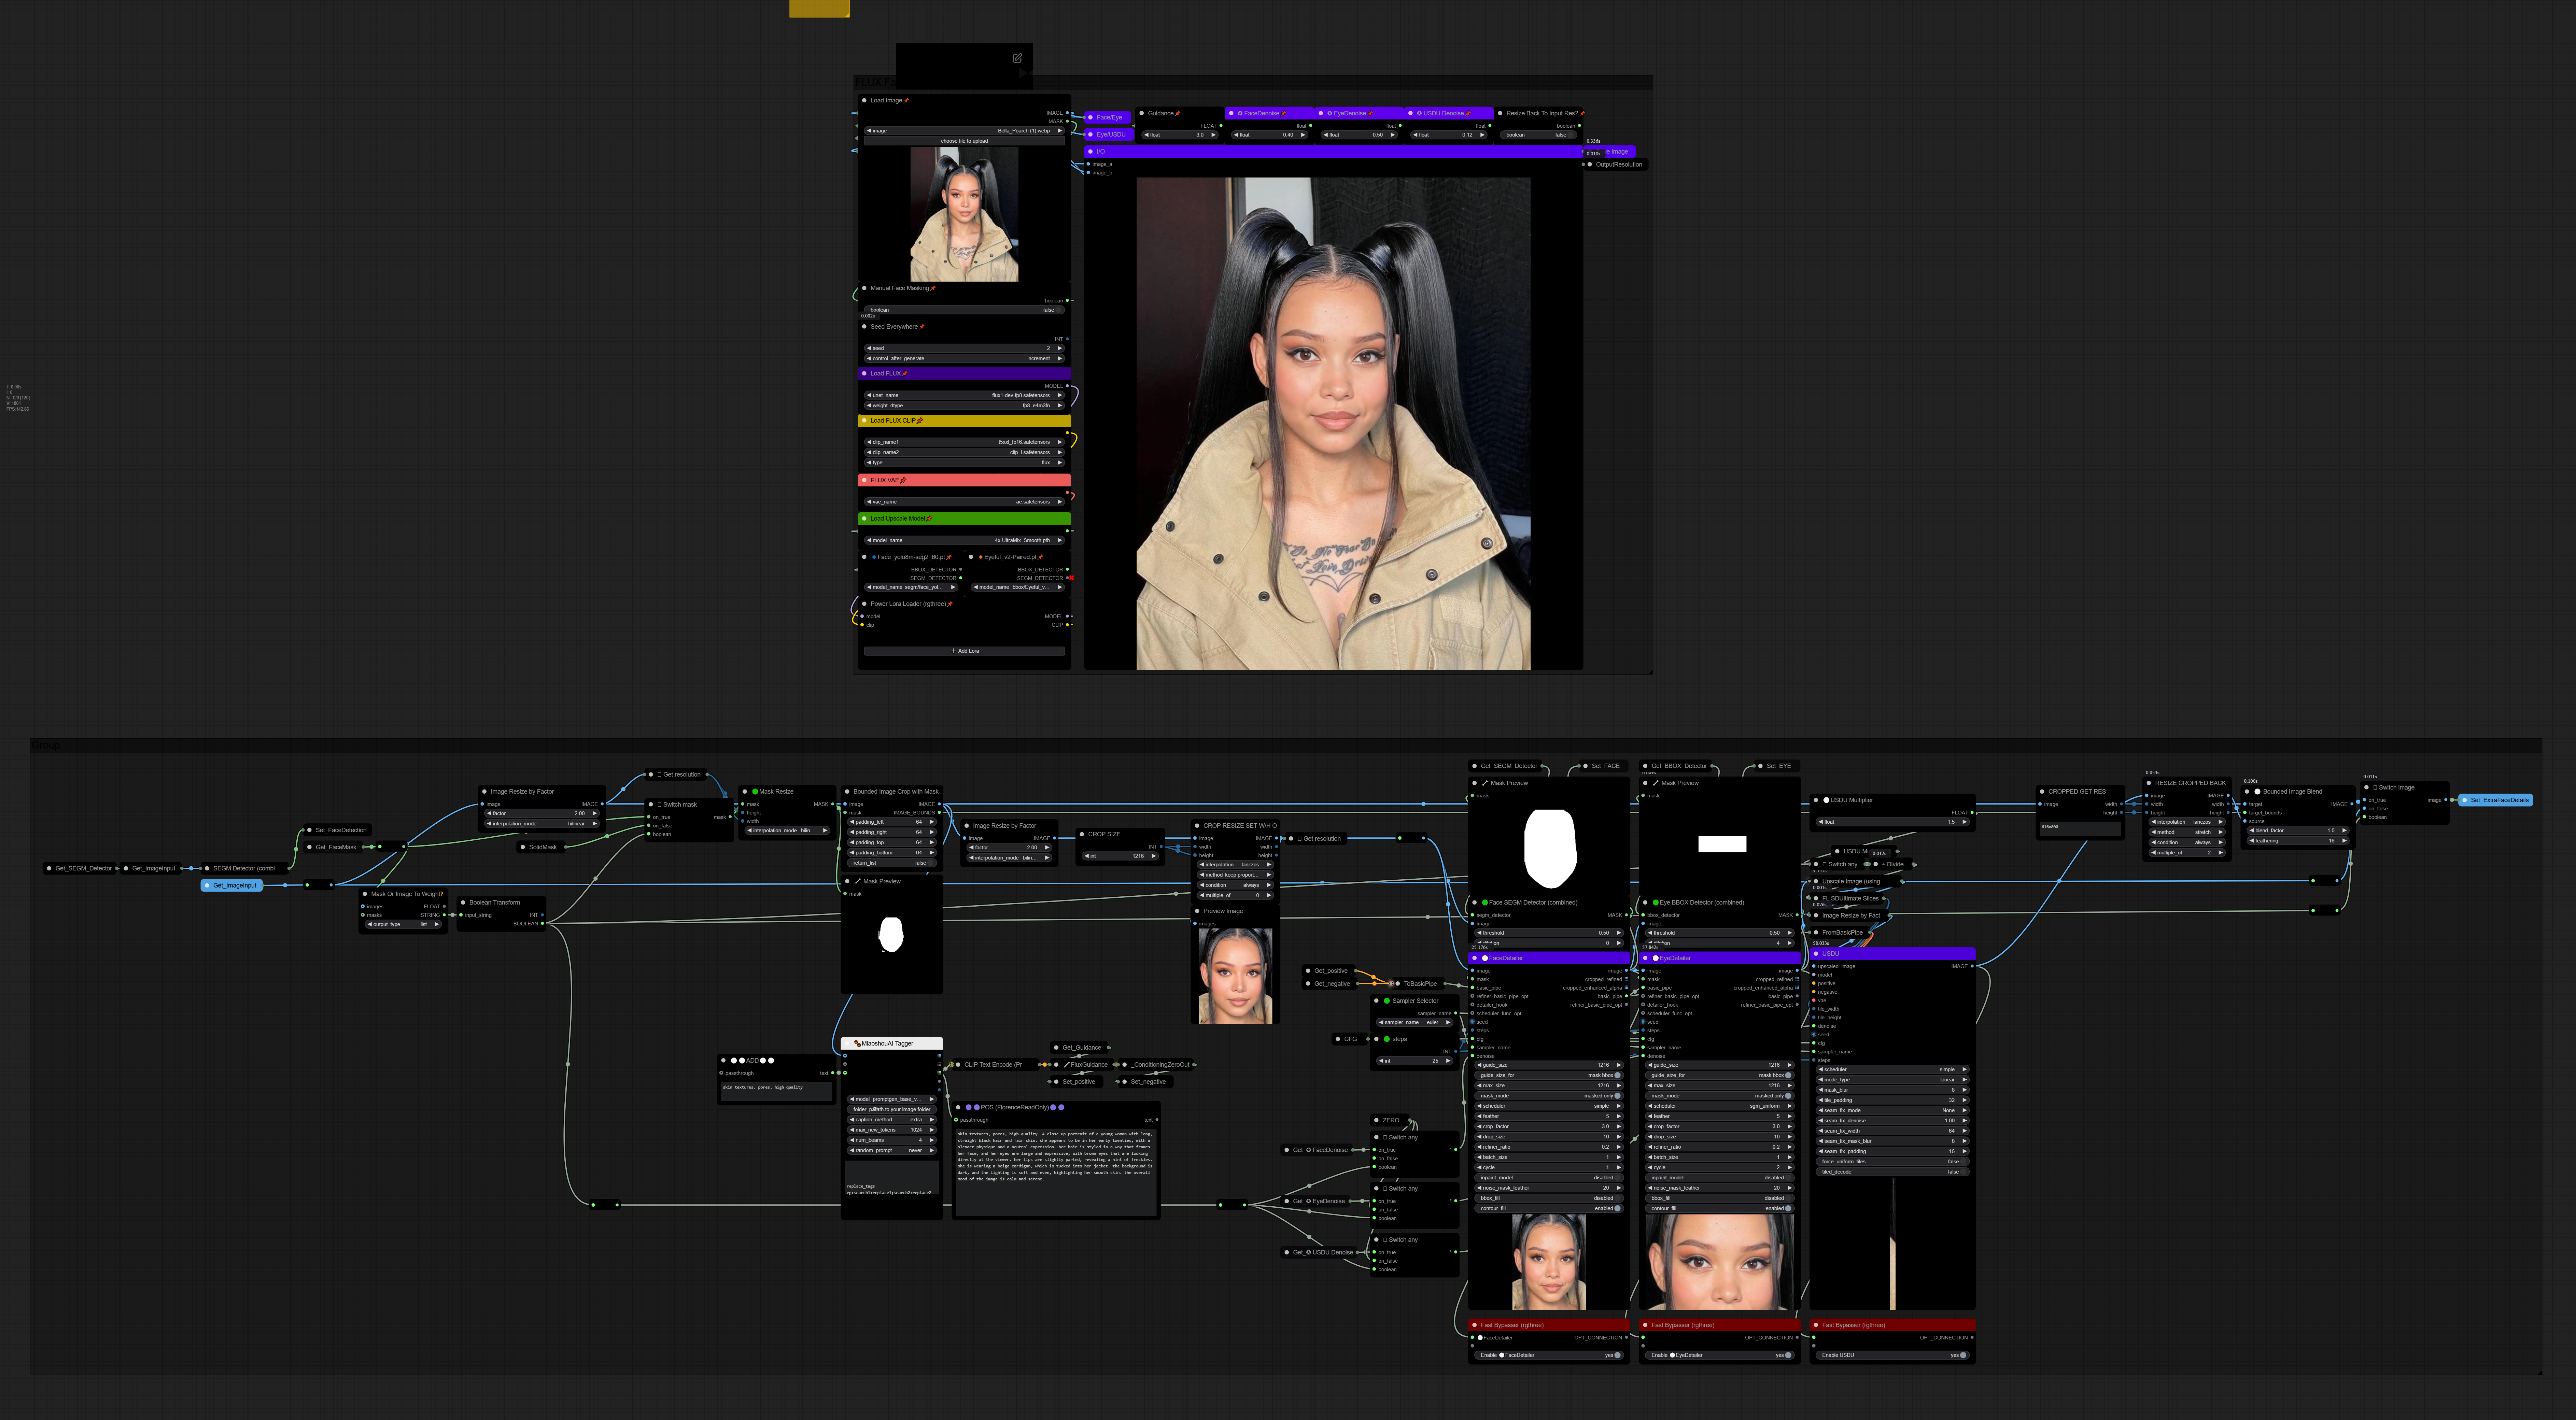
Task: Click collapse dot of Power Lora Loader node
Action: click(x=864, y=603)
